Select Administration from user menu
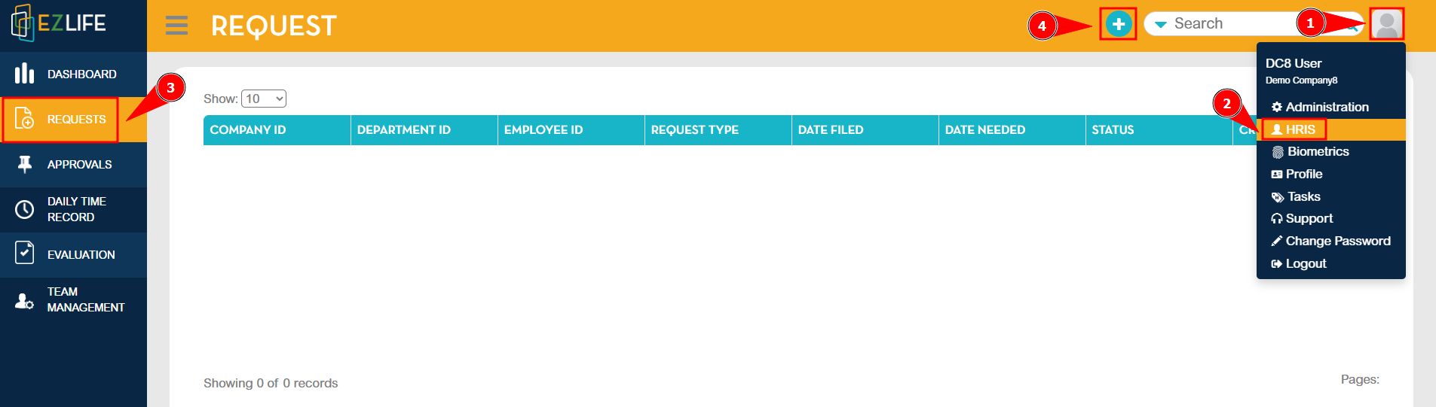 tap(1331, 107)
